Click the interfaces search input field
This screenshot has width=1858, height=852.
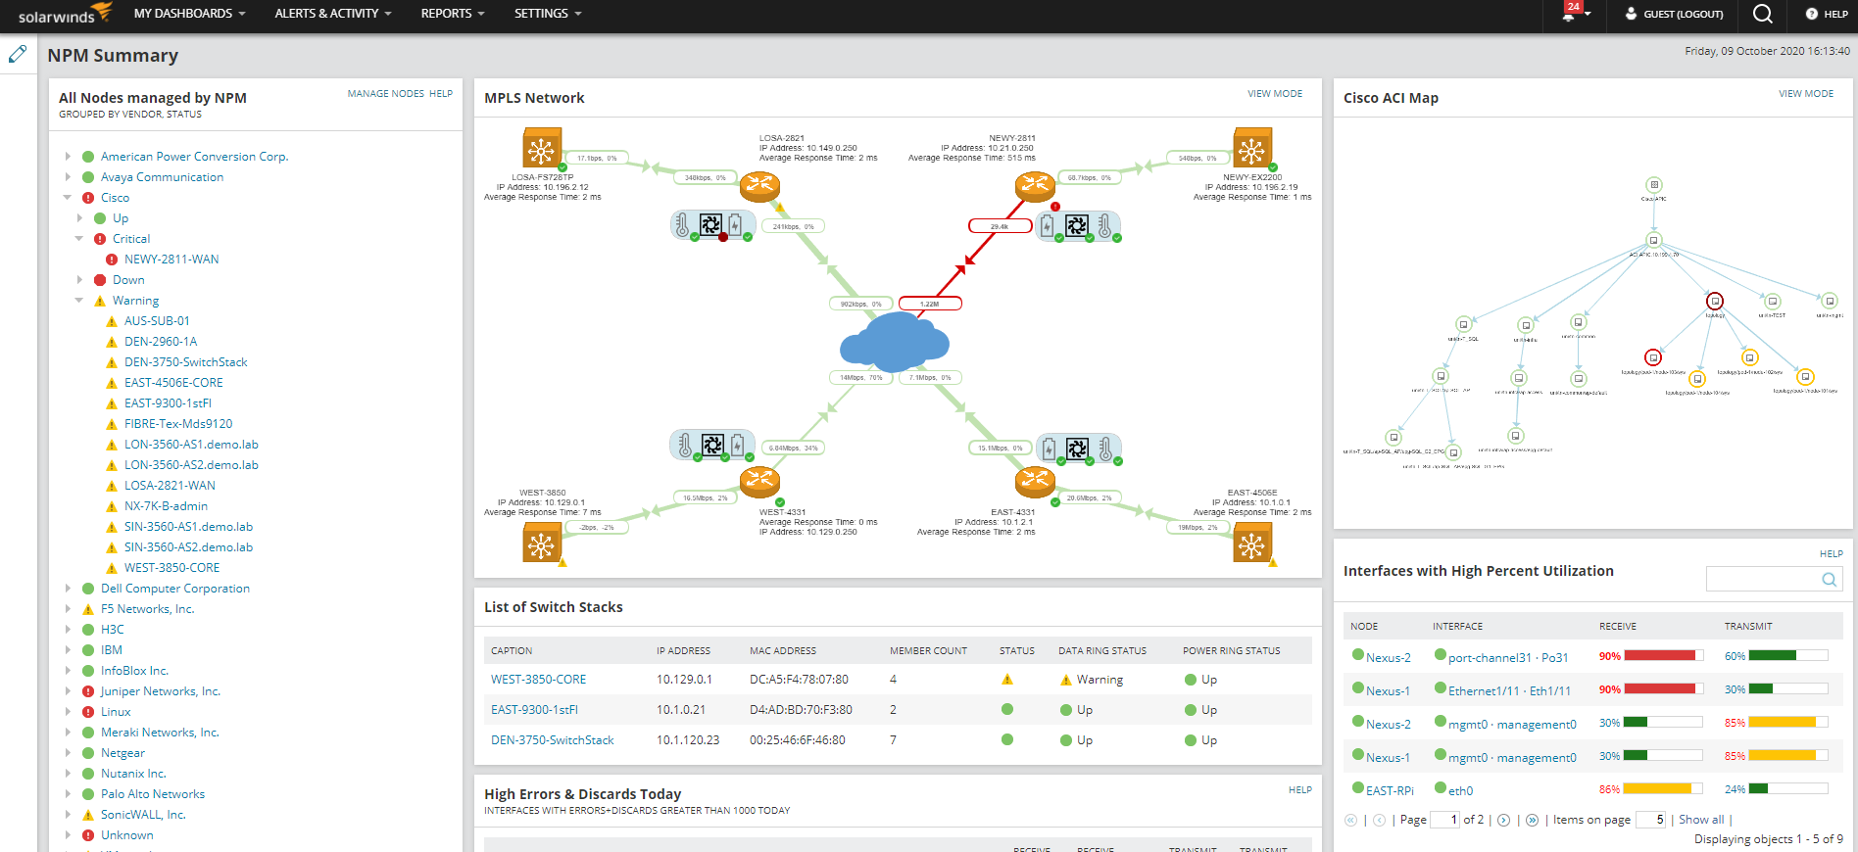1762,579
